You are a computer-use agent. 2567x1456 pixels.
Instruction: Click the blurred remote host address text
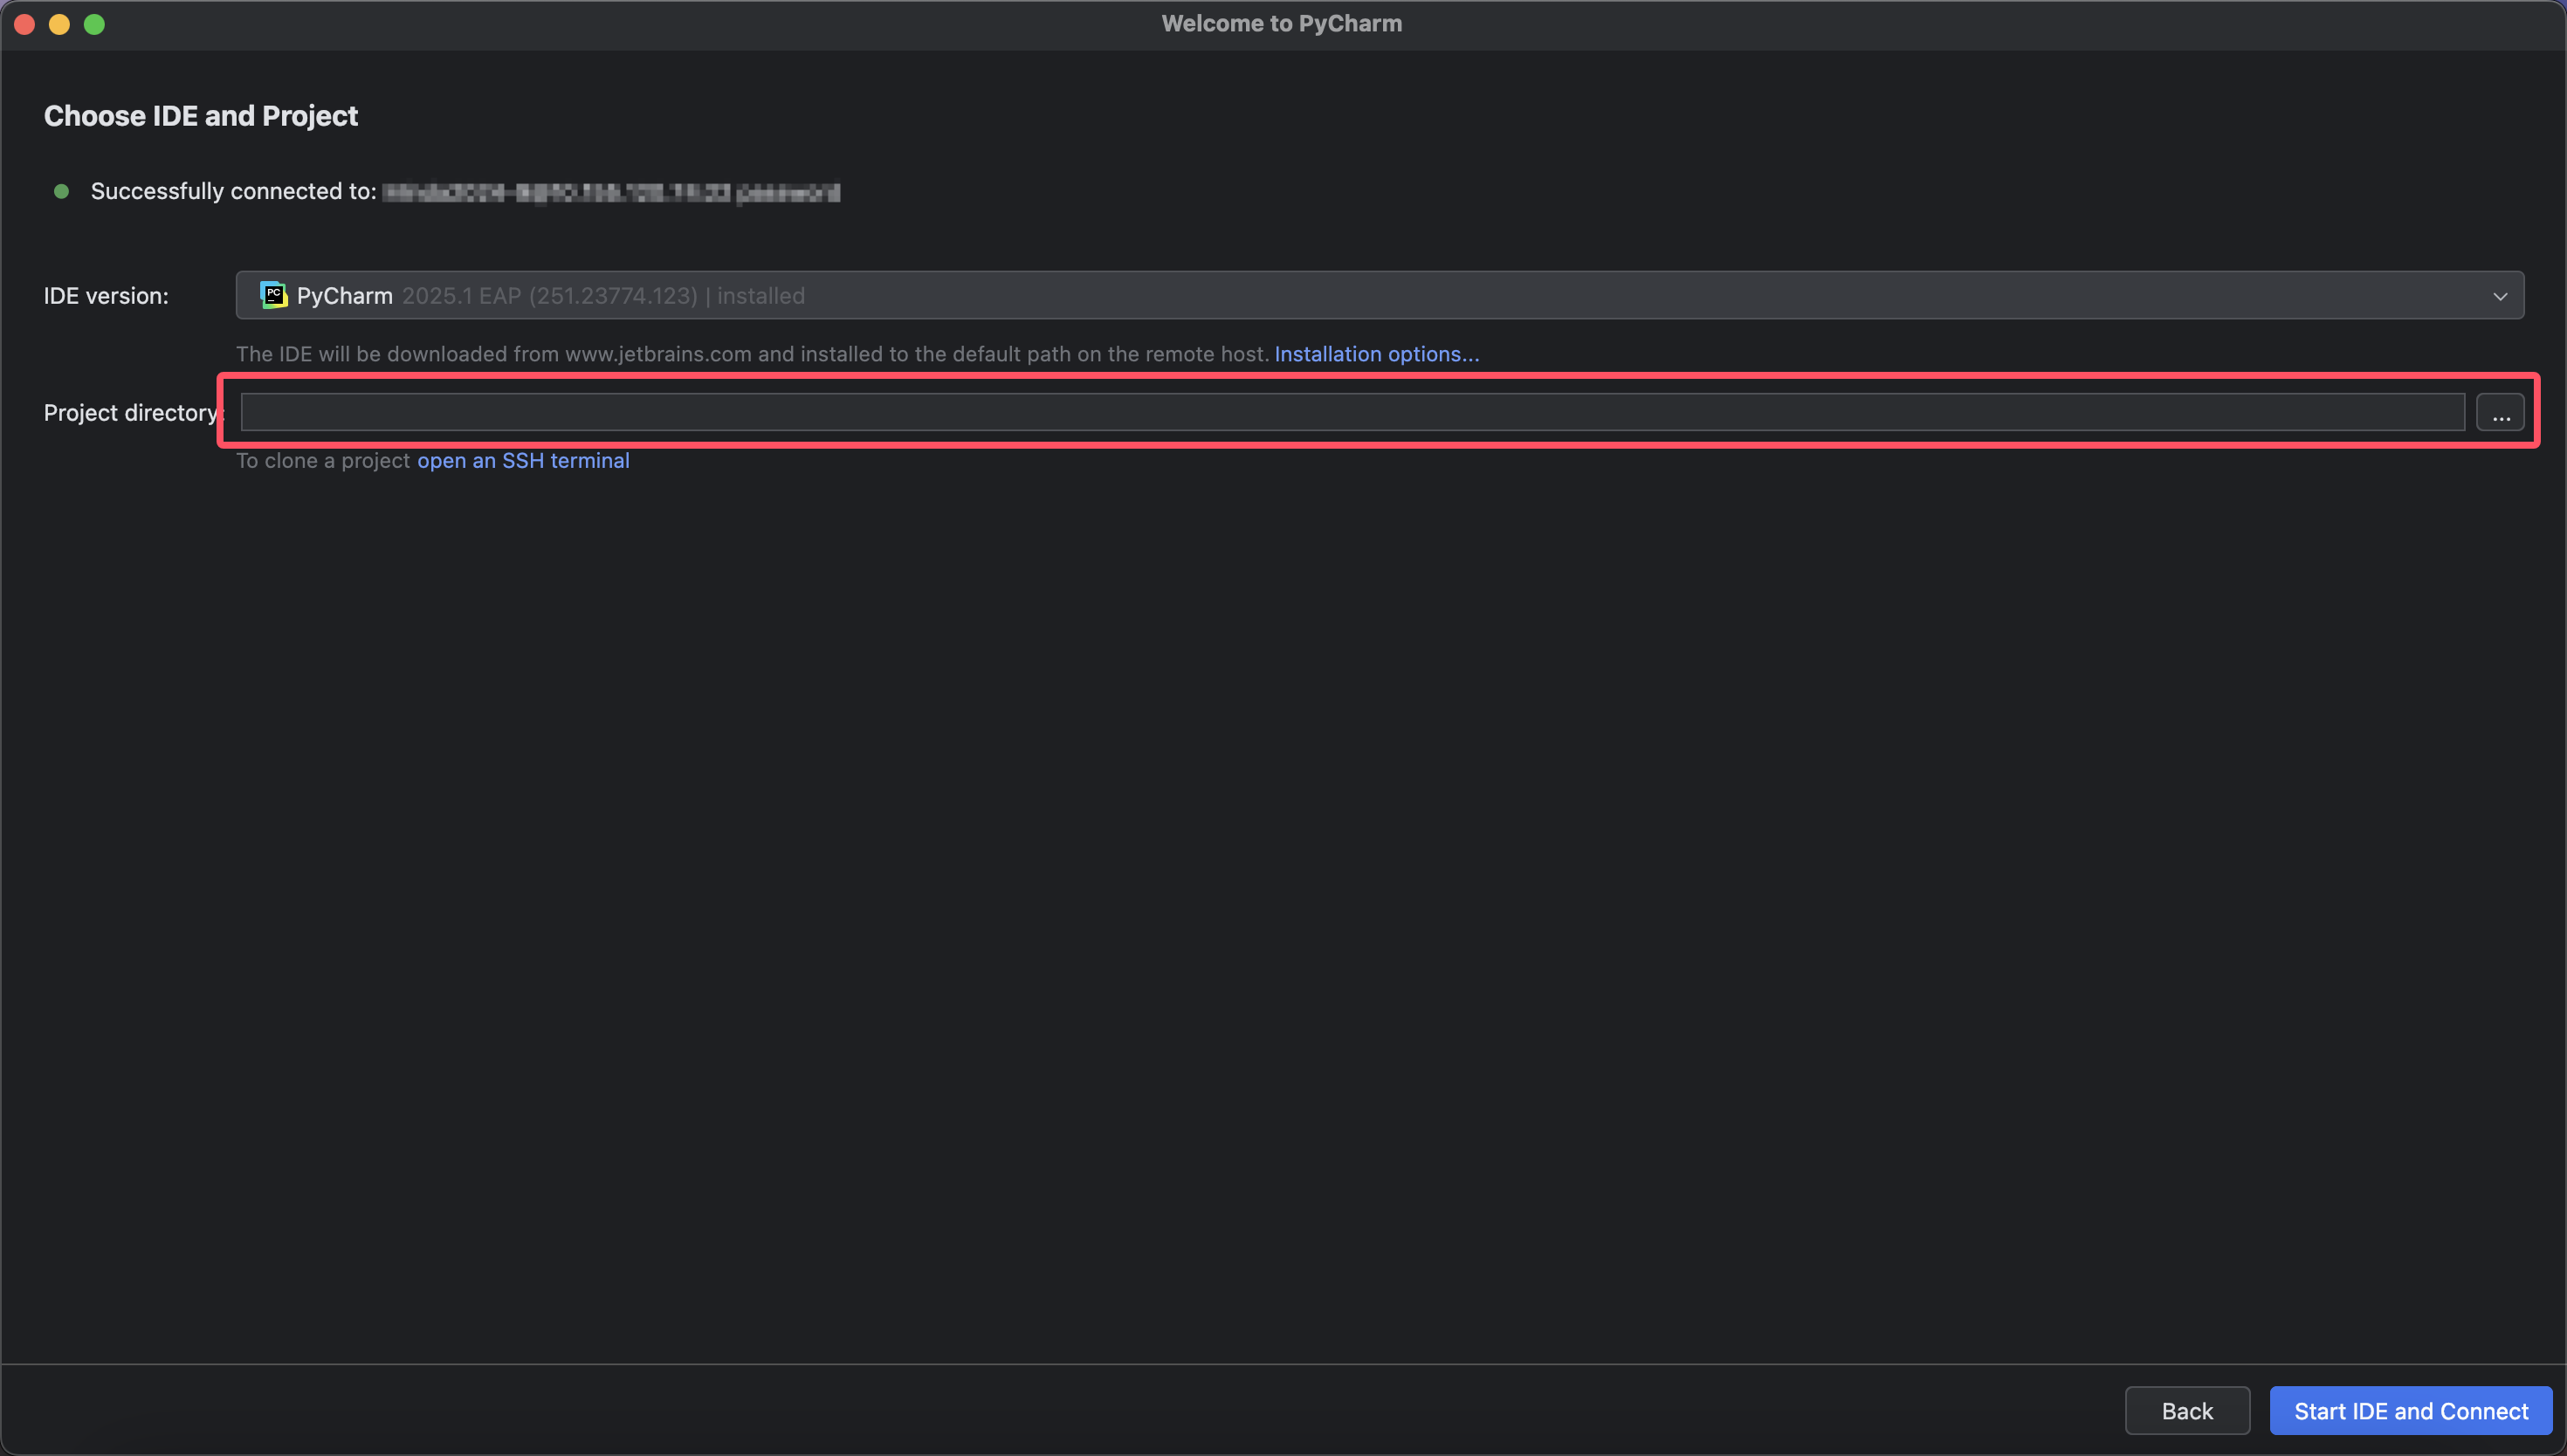pyautogui.click(x=611, y=192)
